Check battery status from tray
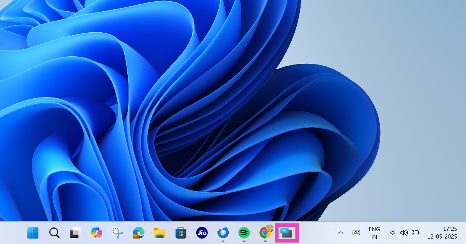The height and width of the screenshot is (244, 466). 416,233
